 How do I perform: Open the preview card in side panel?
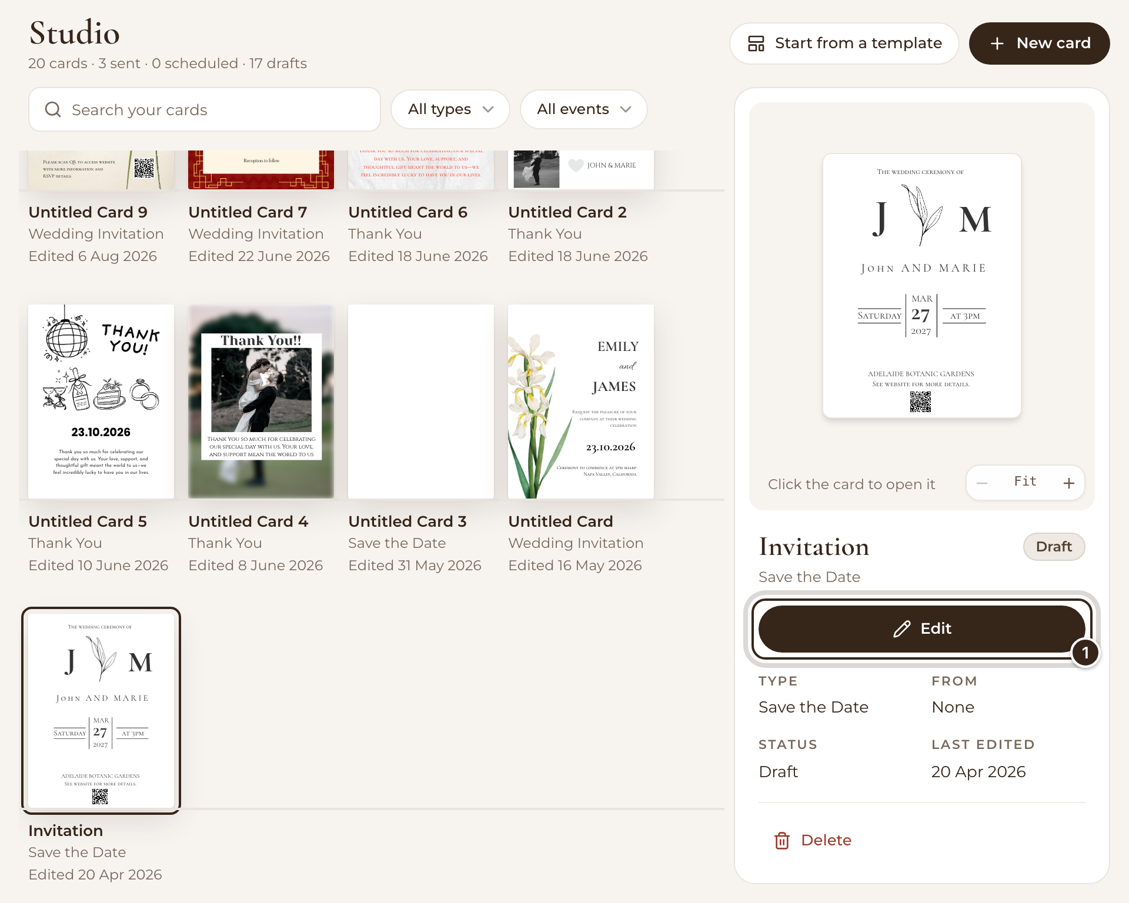click(921, 286)
